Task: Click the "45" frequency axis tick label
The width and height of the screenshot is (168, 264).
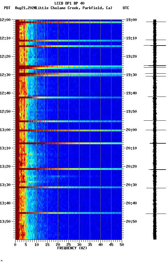Action: click(x=111, y=245)
